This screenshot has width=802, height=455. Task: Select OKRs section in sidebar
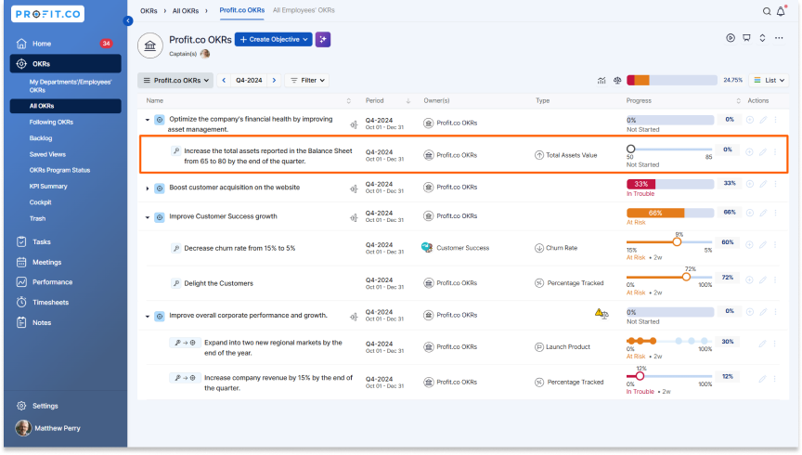(66, 64)
